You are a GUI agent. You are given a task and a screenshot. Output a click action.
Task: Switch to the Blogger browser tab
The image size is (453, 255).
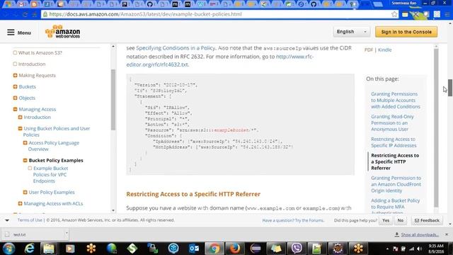click(x=34, y=4)
